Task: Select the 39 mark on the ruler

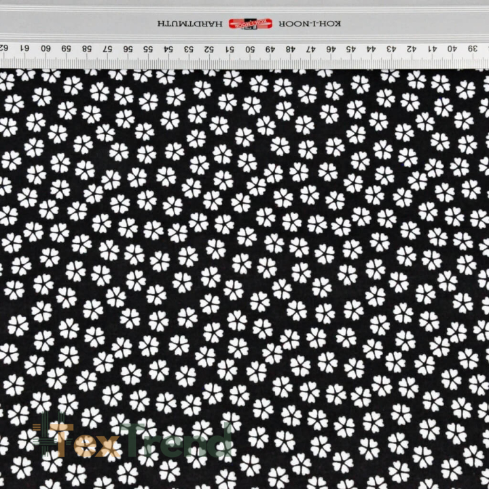Action: (473, 49)
